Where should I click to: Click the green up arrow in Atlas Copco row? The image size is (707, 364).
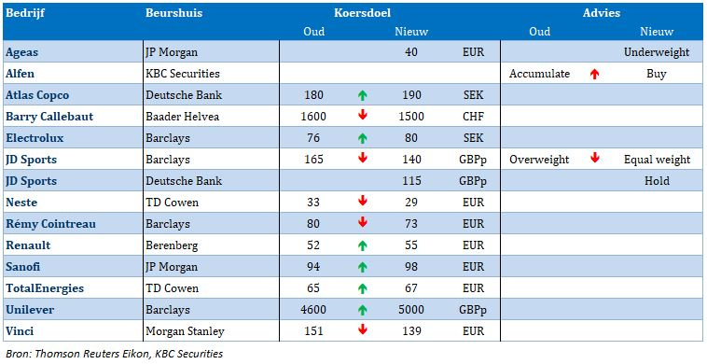(x=363, y=95)
